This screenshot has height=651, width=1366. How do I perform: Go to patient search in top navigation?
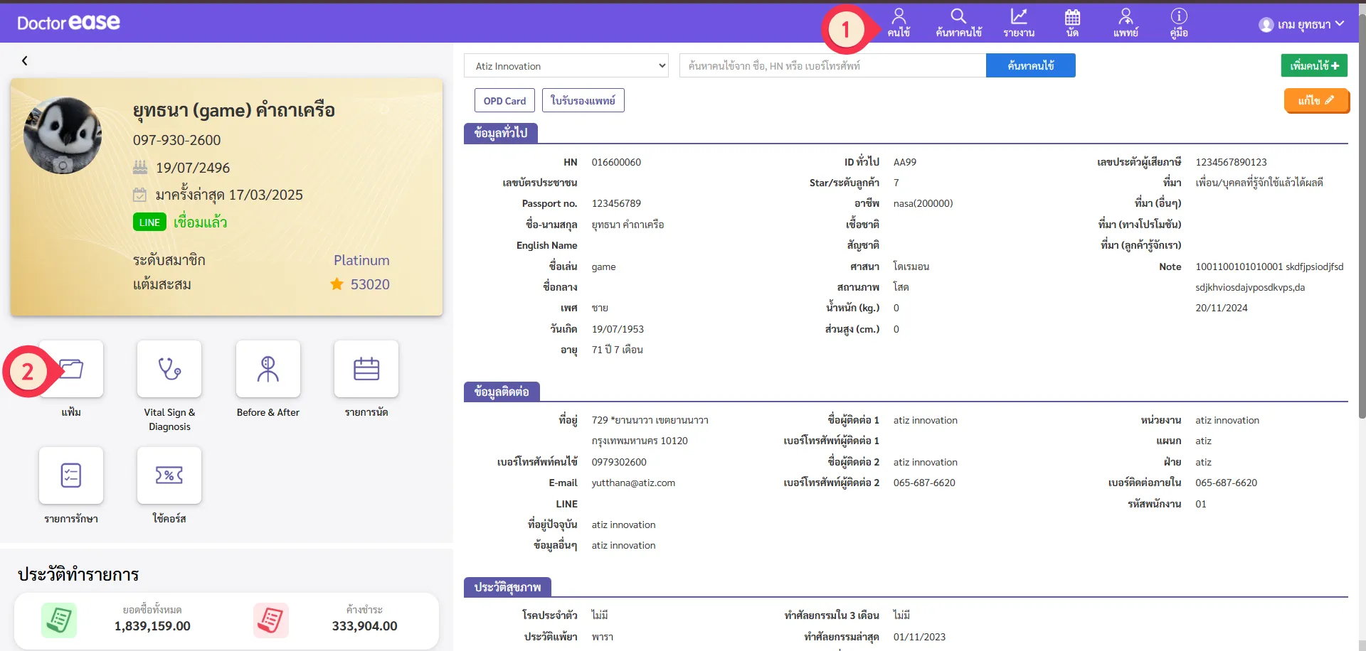click(958, 23)
